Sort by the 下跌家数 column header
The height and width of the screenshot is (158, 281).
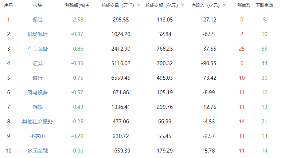tap(264, 6)
